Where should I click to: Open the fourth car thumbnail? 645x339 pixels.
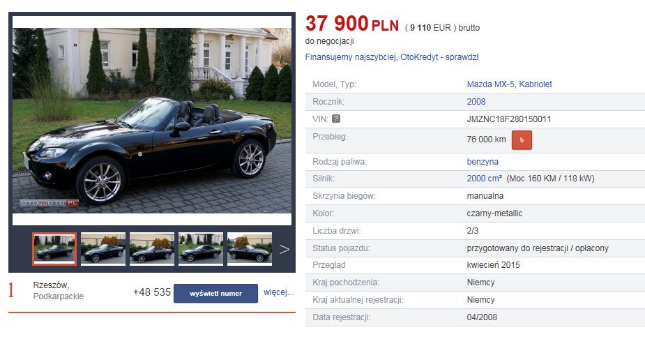pyautogui.click(x=201, y=249)
